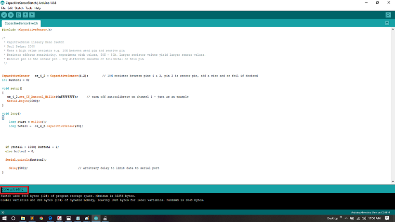Click the Arduino logo in title bar
The image size is (395, 222).
2,3
